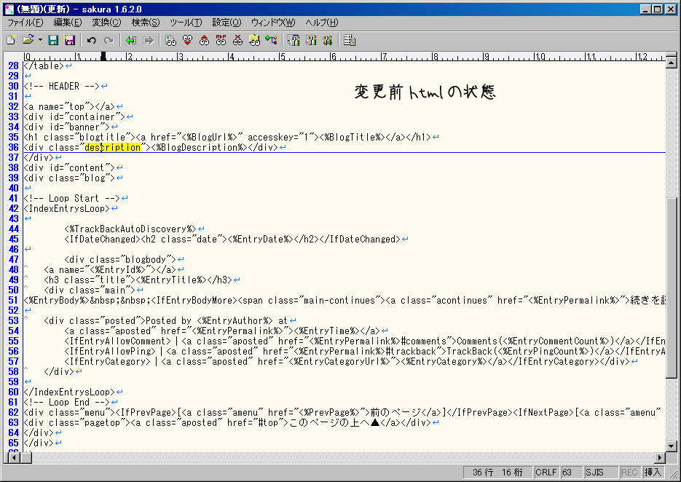This screenshot has height=482, width=681.
Task: Click the CRLF line ending status entry
Action: click(546, 472)
